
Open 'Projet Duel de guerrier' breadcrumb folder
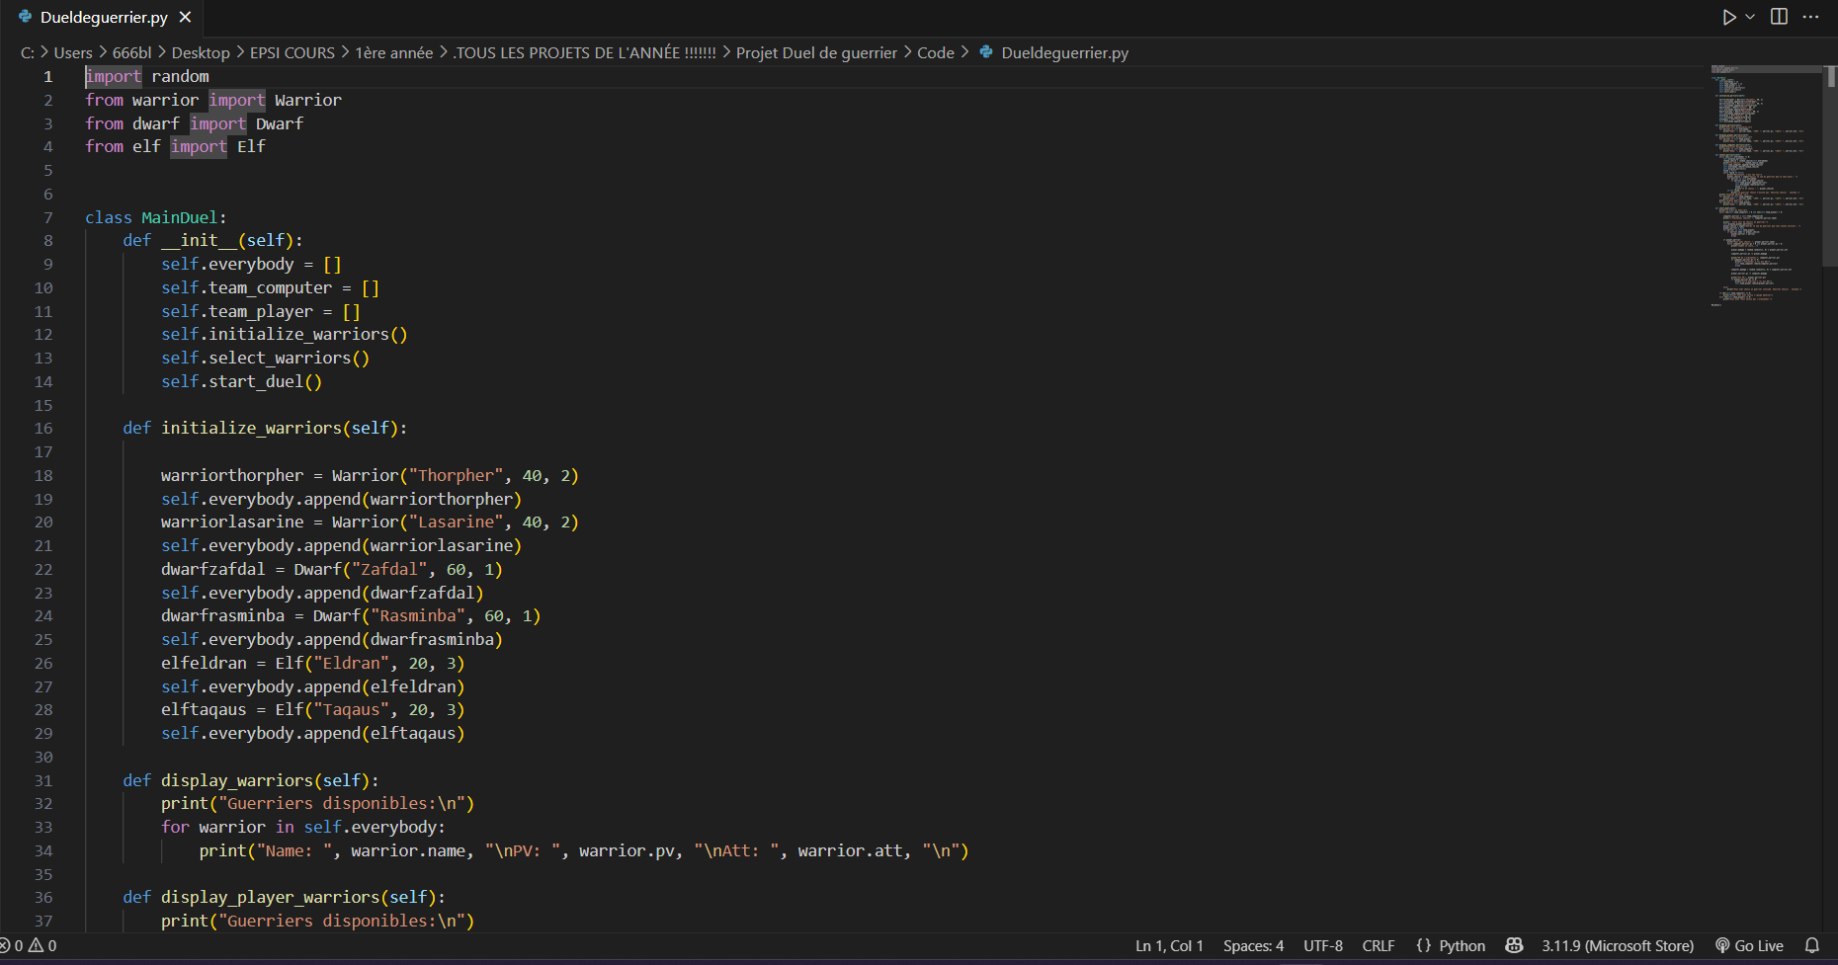point(816,52)
